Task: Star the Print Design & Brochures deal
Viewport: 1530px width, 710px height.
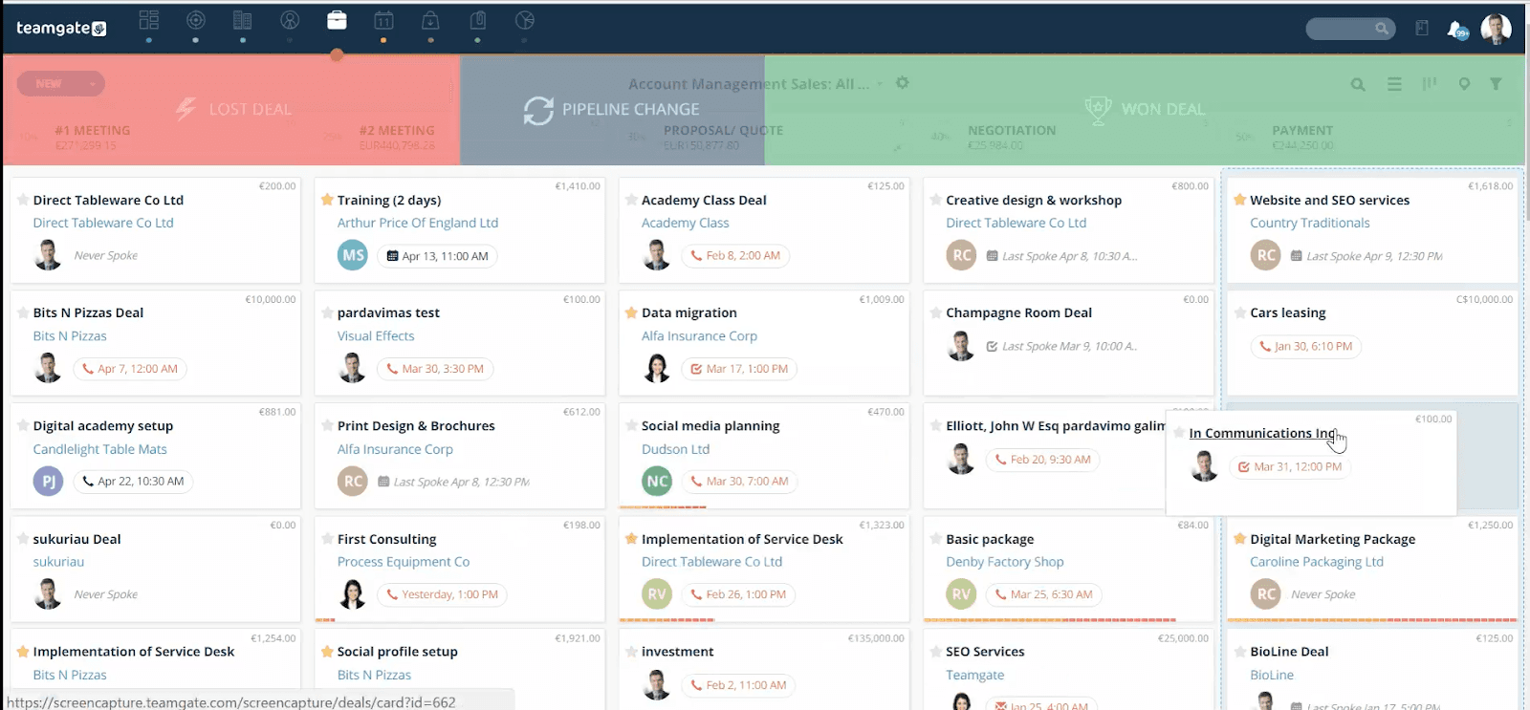Action: pos(327,425)
